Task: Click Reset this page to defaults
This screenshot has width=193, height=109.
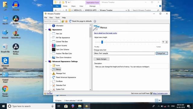Action: tap(81, 21)
